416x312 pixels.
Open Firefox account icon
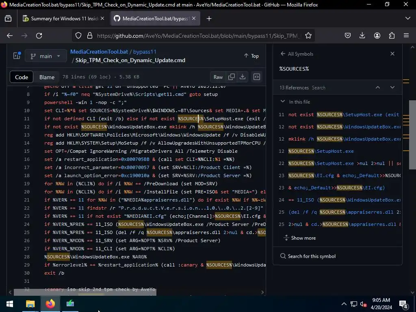(x=377, y=36)
